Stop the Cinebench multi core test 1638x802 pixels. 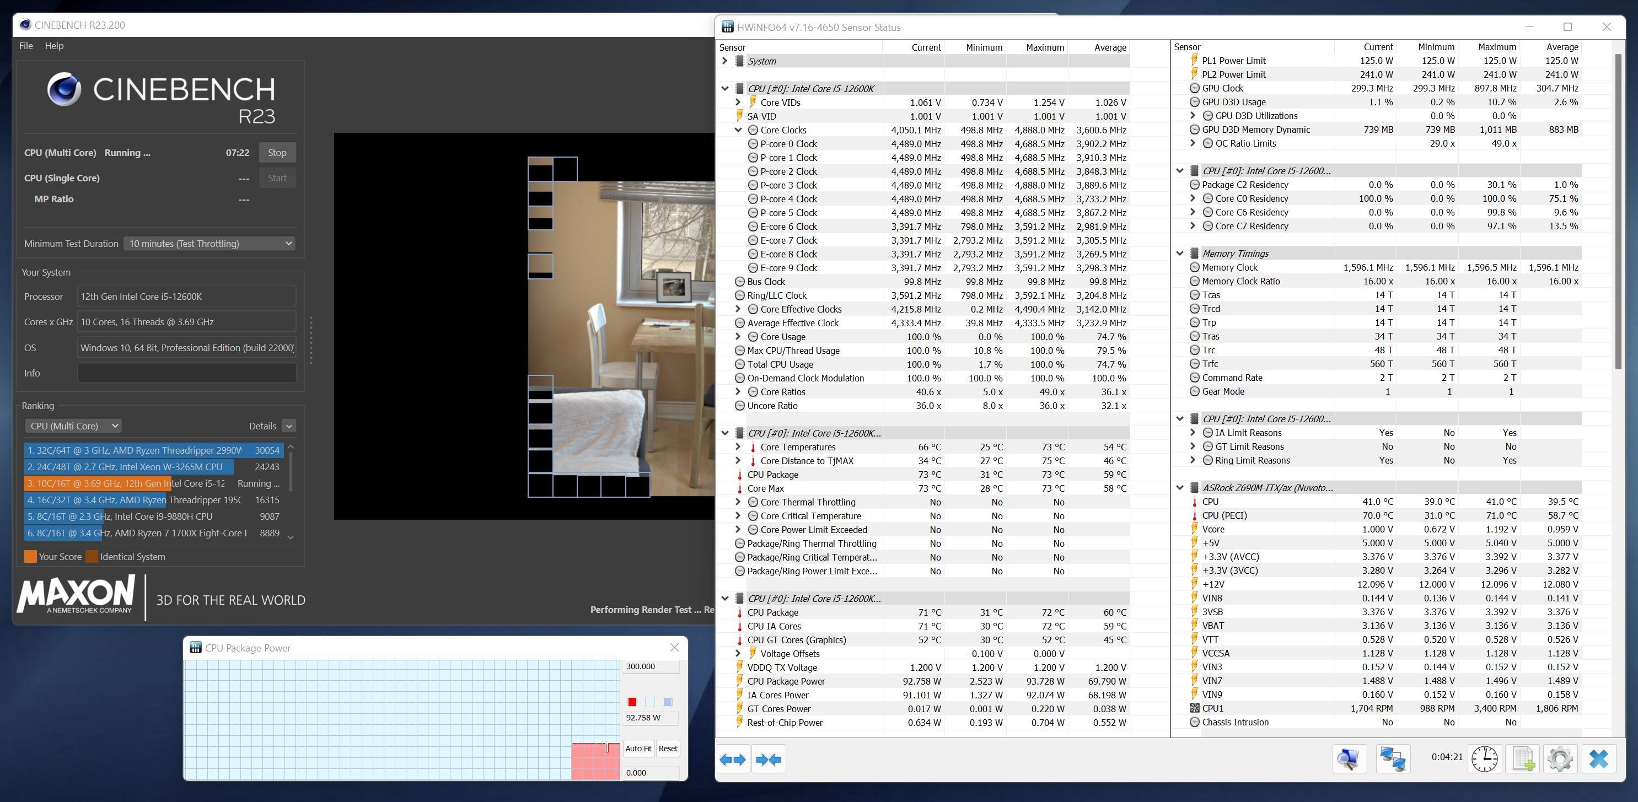click(277, 153)
